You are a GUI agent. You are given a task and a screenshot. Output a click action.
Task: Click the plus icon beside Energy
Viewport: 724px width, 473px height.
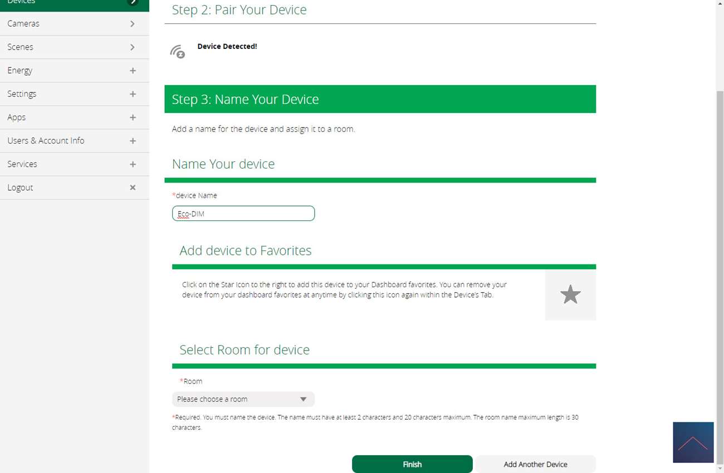click(133, 71)
